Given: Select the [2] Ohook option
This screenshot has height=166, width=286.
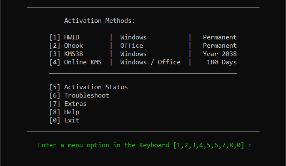Looking at the screenshot, I should tap(66, 46).
